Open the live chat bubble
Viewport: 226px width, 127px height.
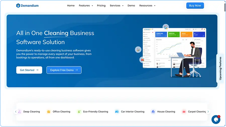[x=216, y=119]
